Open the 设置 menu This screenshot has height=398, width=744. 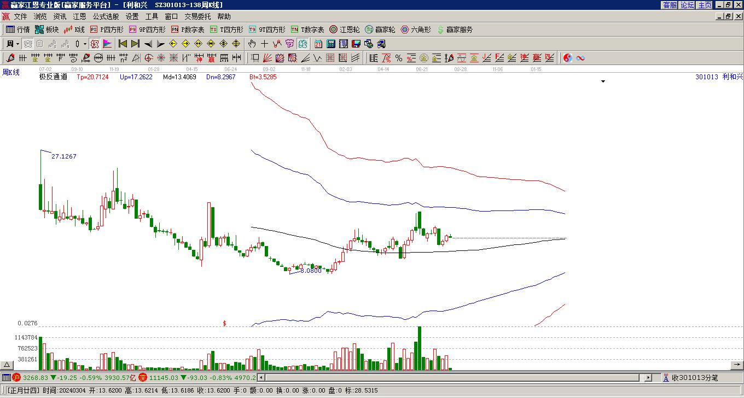[x=132, y=16]
